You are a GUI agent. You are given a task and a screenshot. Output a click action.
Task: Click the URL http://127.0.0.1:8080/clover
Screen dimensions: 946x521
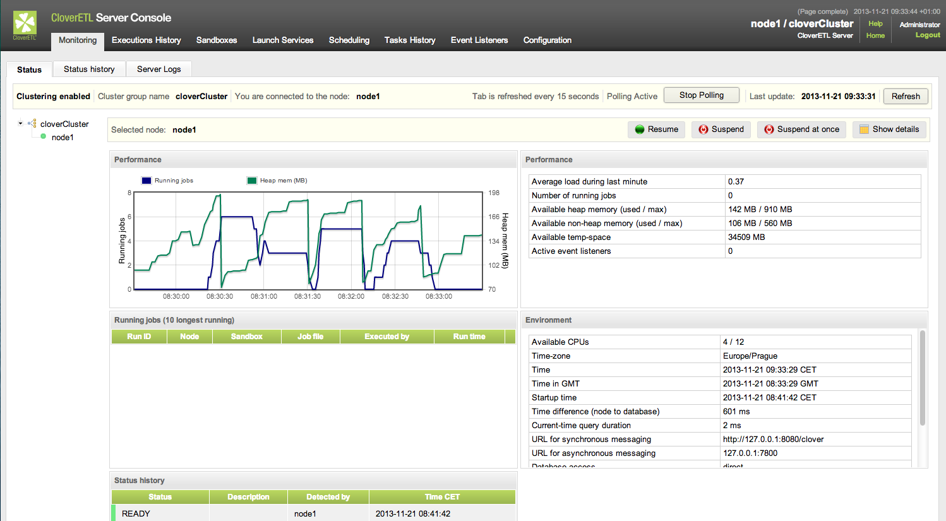(x=773, y=439)
